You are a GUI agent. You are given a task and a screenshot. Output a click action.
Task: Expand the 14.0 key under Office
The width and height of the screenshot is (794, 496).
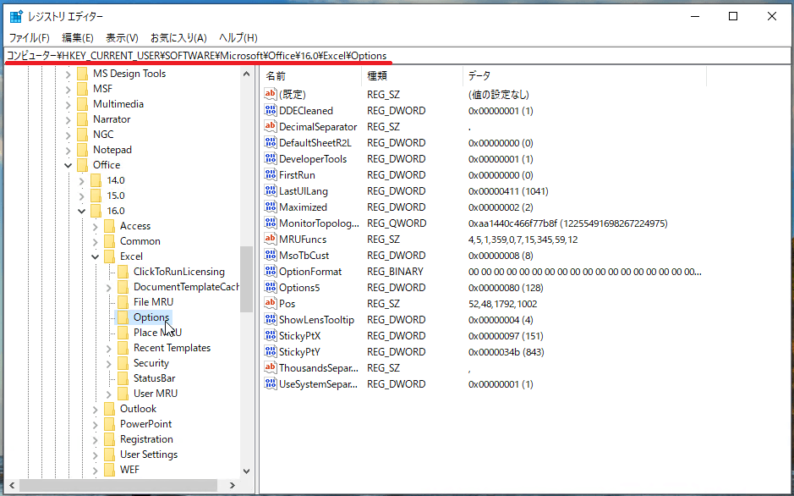tap(82, 180)
